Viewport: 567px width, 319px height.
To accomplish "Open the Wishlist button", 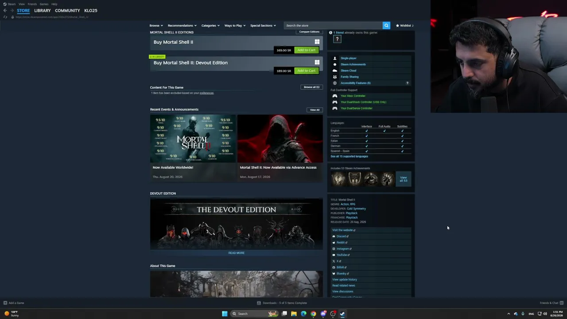I will point(404,26).
